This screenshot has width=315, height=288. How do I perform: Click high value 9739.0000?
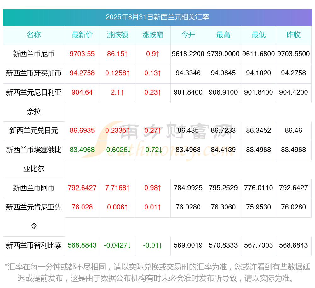(x=223, y=54)
